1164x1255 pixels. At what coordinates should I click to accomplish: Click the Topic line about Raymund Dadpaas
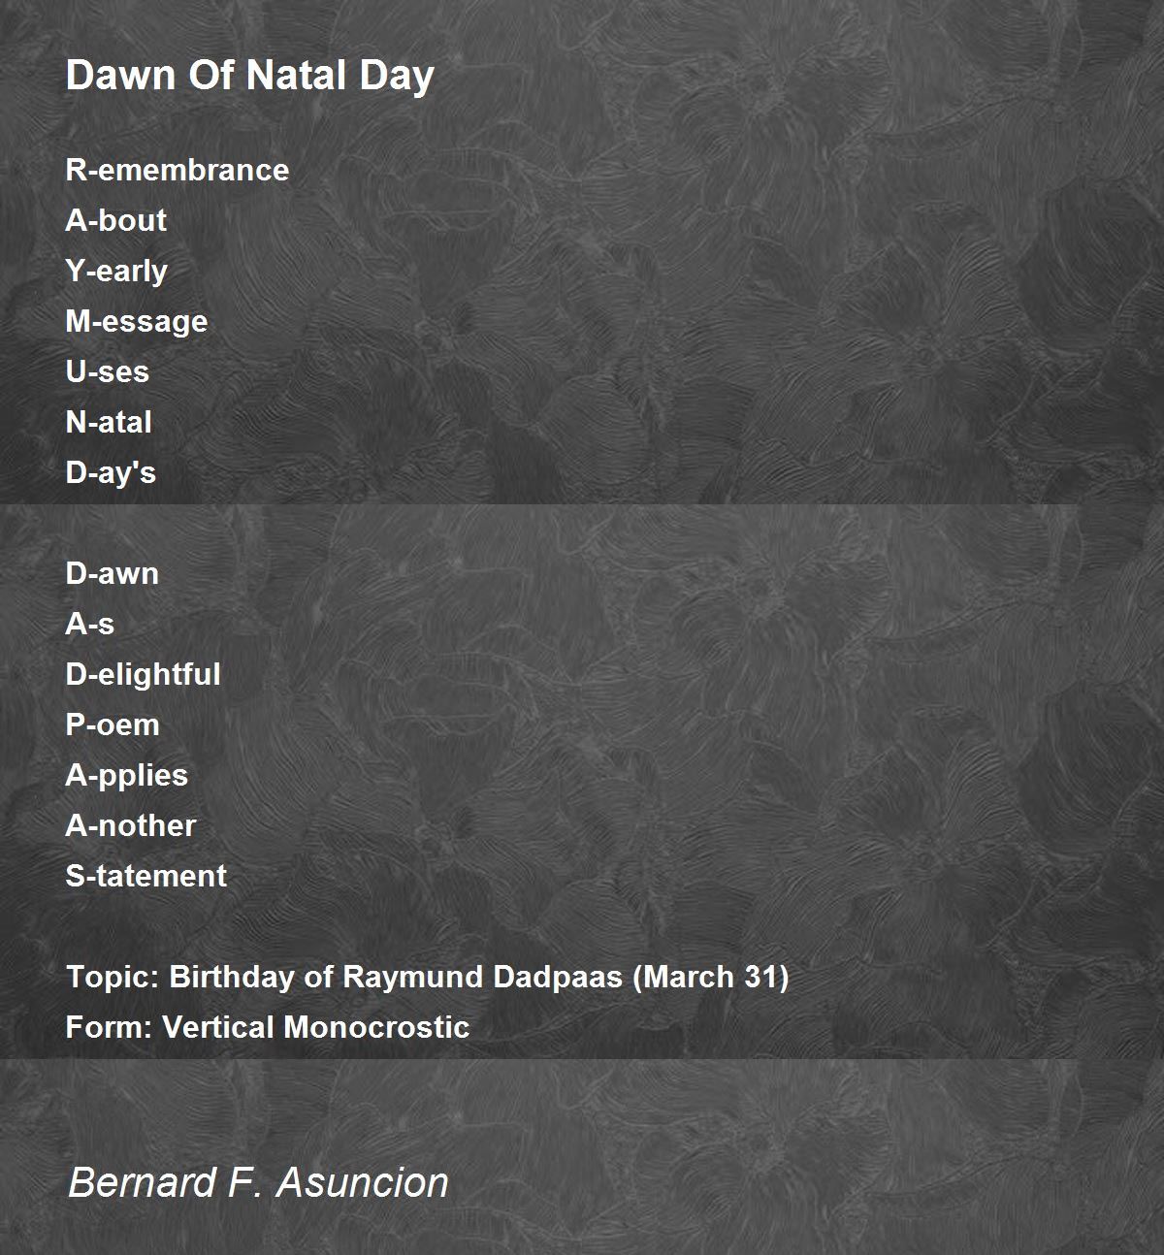tap(428, 977)
